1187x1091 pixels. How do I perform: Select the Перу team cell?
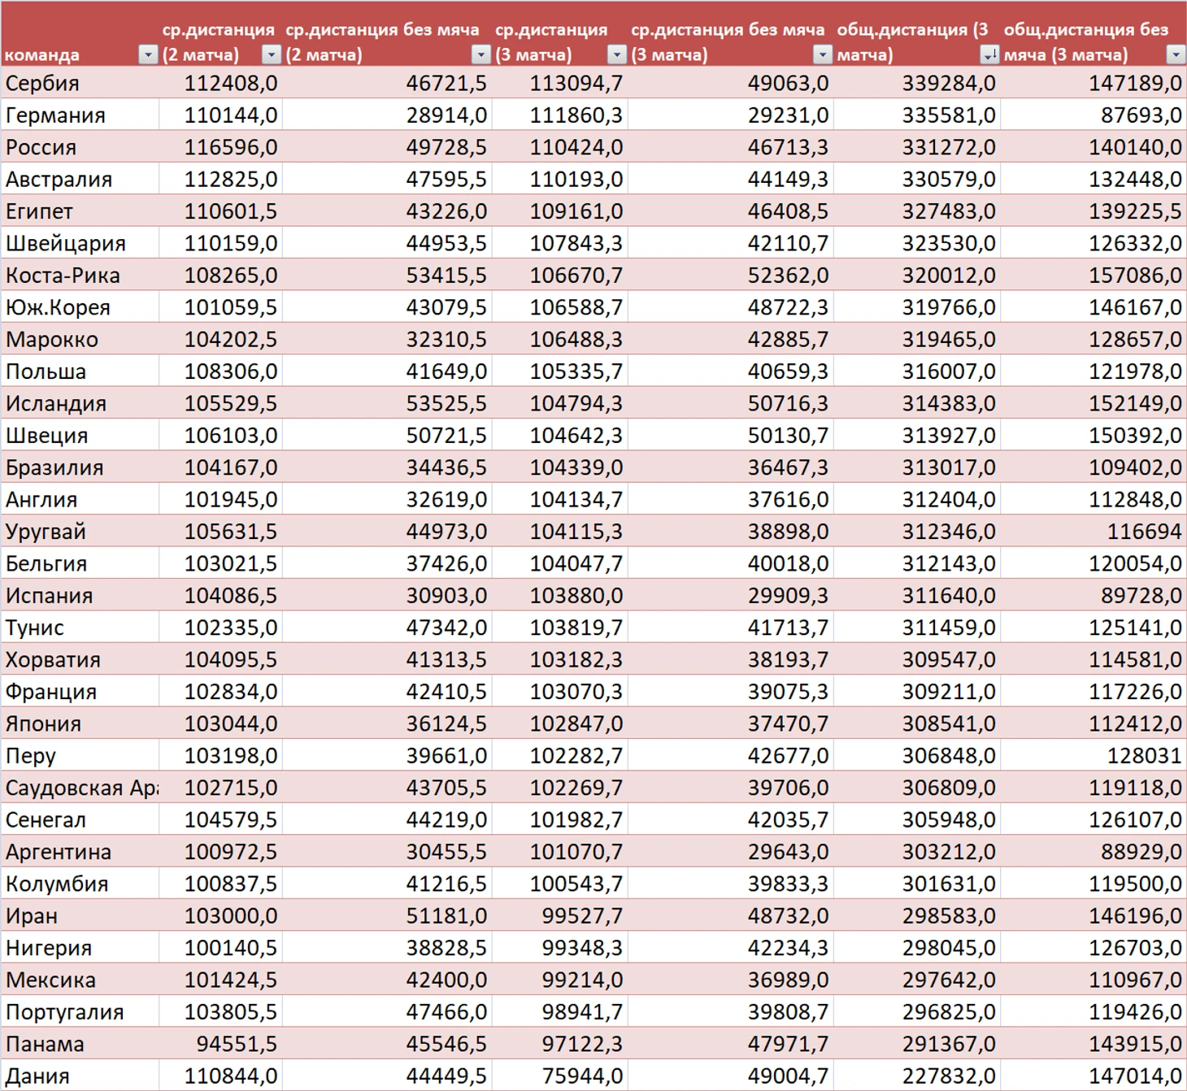coord(80,755)
